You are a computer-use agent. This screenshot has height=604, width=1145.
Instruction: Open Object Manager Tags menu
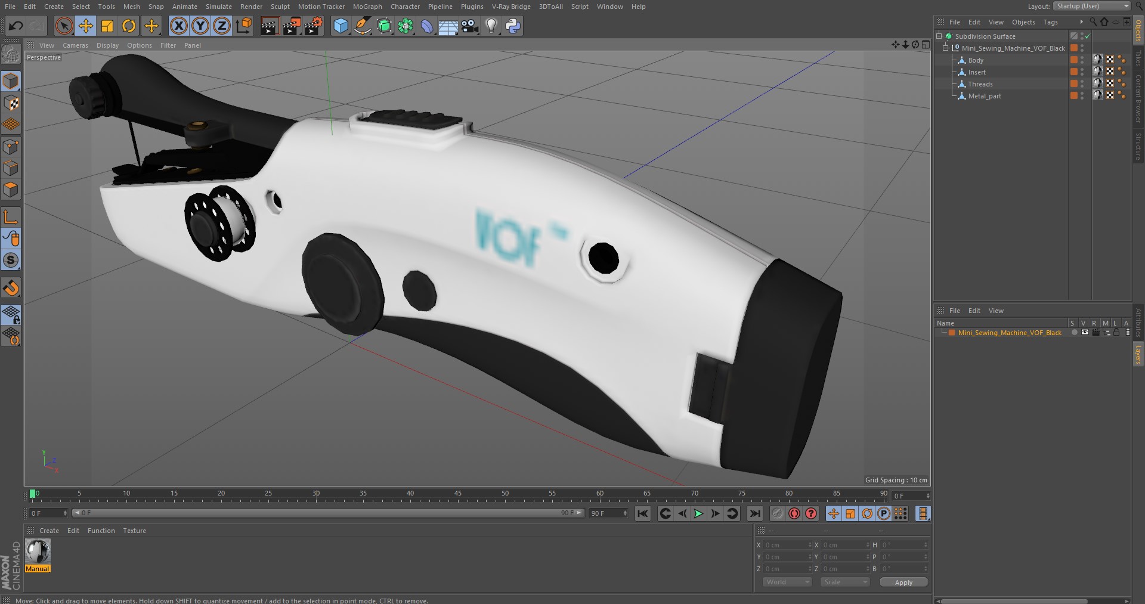(1050, 22)
